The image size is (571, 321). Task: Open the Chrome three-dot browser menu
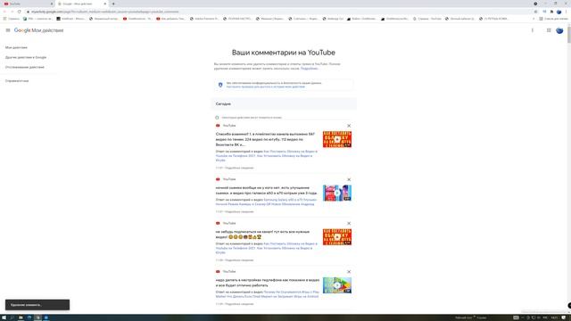[x=567, y=12]
